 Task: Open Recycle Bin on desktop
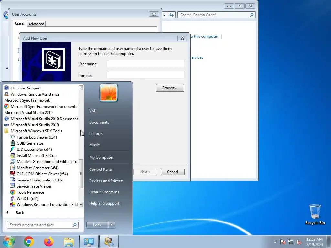315,214
